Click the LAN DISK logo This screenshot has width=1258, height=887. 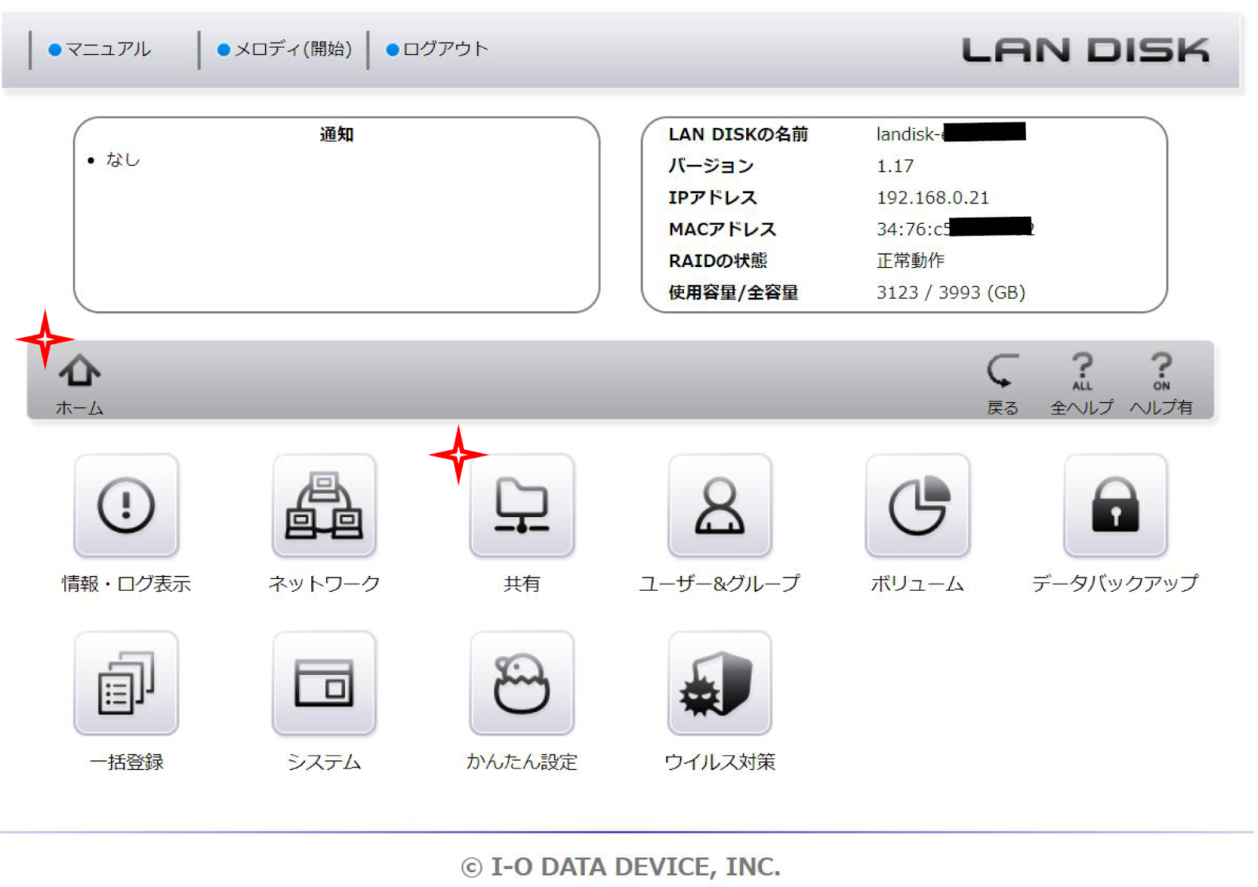[1086, 50]
